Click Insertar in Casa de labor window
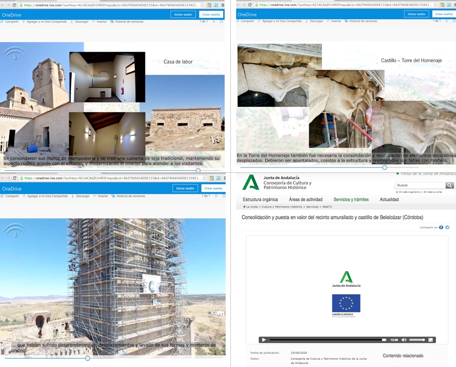This screenshot has height=367, width=456. [x=99, y=22]
